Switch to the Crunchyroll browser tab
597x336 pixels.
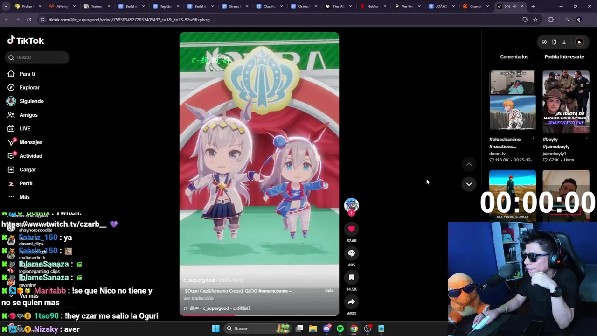click(x=476, y=7)
